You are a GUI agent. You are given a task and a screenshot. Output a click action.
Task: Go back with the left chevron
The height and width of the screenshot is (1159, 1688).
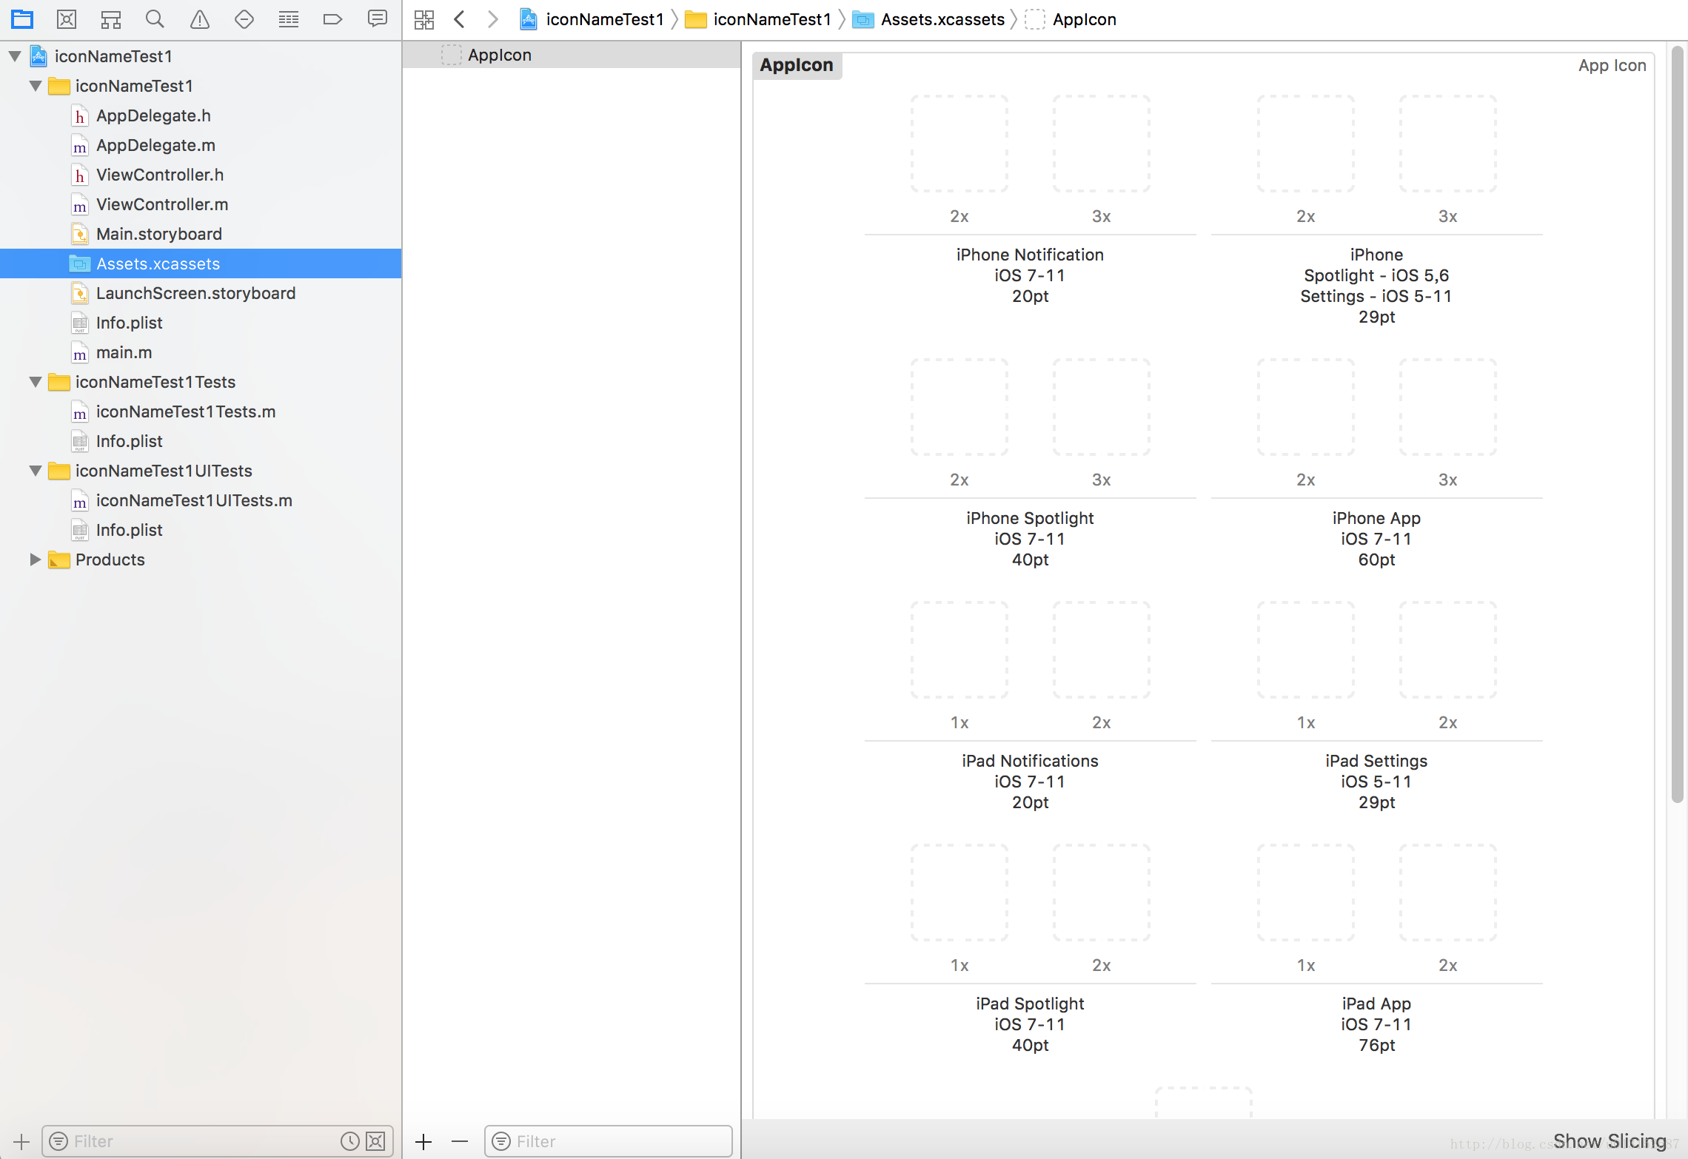(460, 19)
